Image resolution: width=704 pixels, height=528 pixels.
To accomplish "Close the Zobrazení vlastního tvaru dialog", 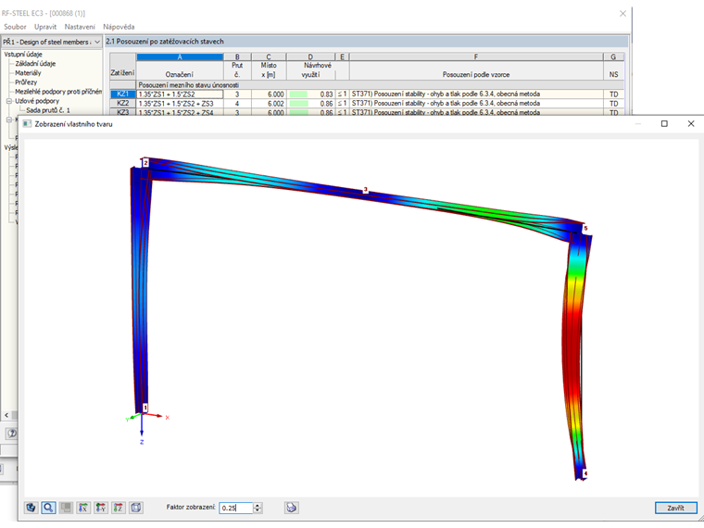I will click(691, 124).
